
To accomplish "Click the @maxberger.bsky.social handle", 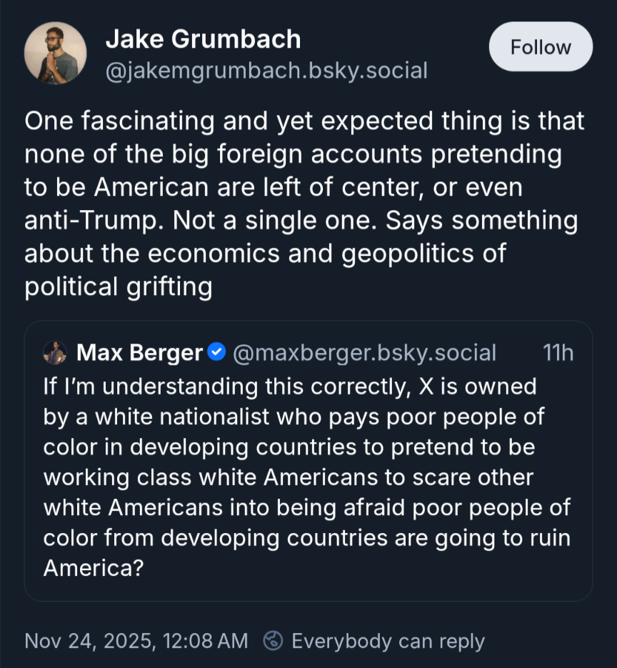I will [x=364, y=353].
